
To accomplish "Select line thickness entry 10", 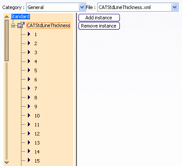I will 37,116.
